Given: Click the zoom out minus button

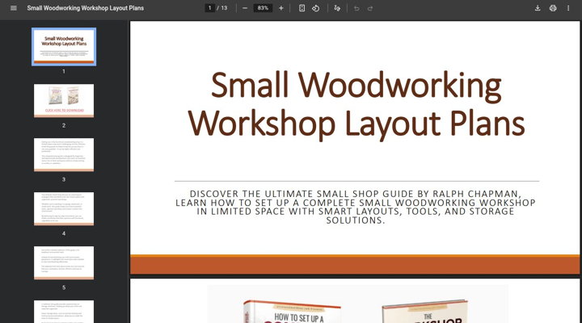Looking at the screenshot, I should [x=245, y=8].
